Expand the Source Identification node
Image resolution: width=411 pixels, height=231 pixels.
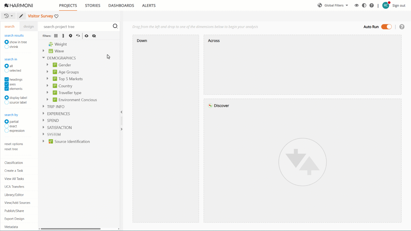pos(44,141)
